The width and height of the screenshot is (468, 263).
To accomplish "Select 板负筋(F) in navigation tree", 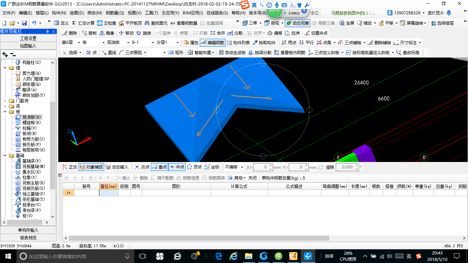I will (x=31, y=145).
